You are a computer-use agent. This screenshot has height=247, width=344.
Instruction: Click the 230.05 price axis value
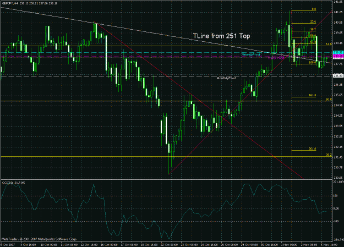(x=338, y=178)
